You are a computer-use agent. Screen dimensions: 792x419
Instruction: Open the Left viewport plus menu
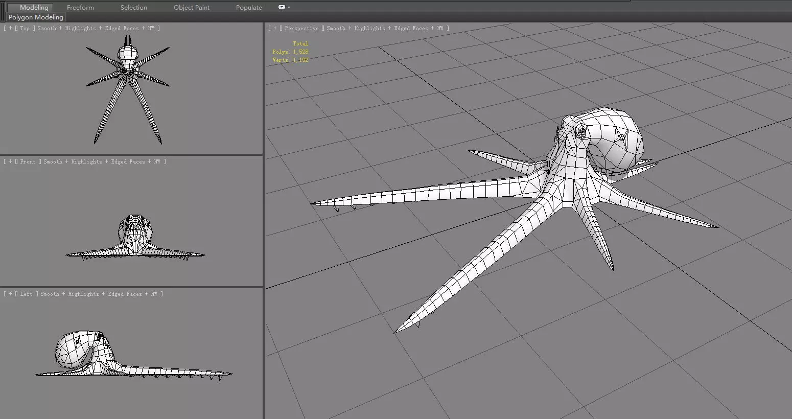click(10, 294)
